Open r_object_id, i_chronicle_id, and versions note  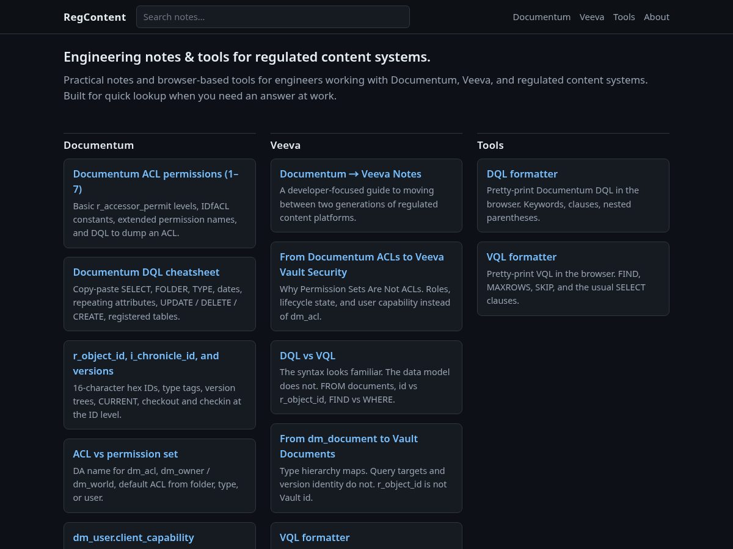(x=159, y=385)
